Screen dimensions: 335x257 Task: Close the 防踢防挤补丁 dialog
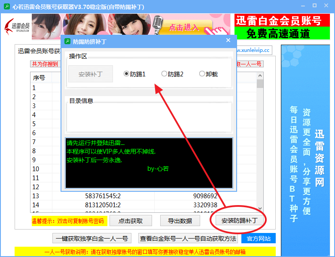click(x=228, y=40)
